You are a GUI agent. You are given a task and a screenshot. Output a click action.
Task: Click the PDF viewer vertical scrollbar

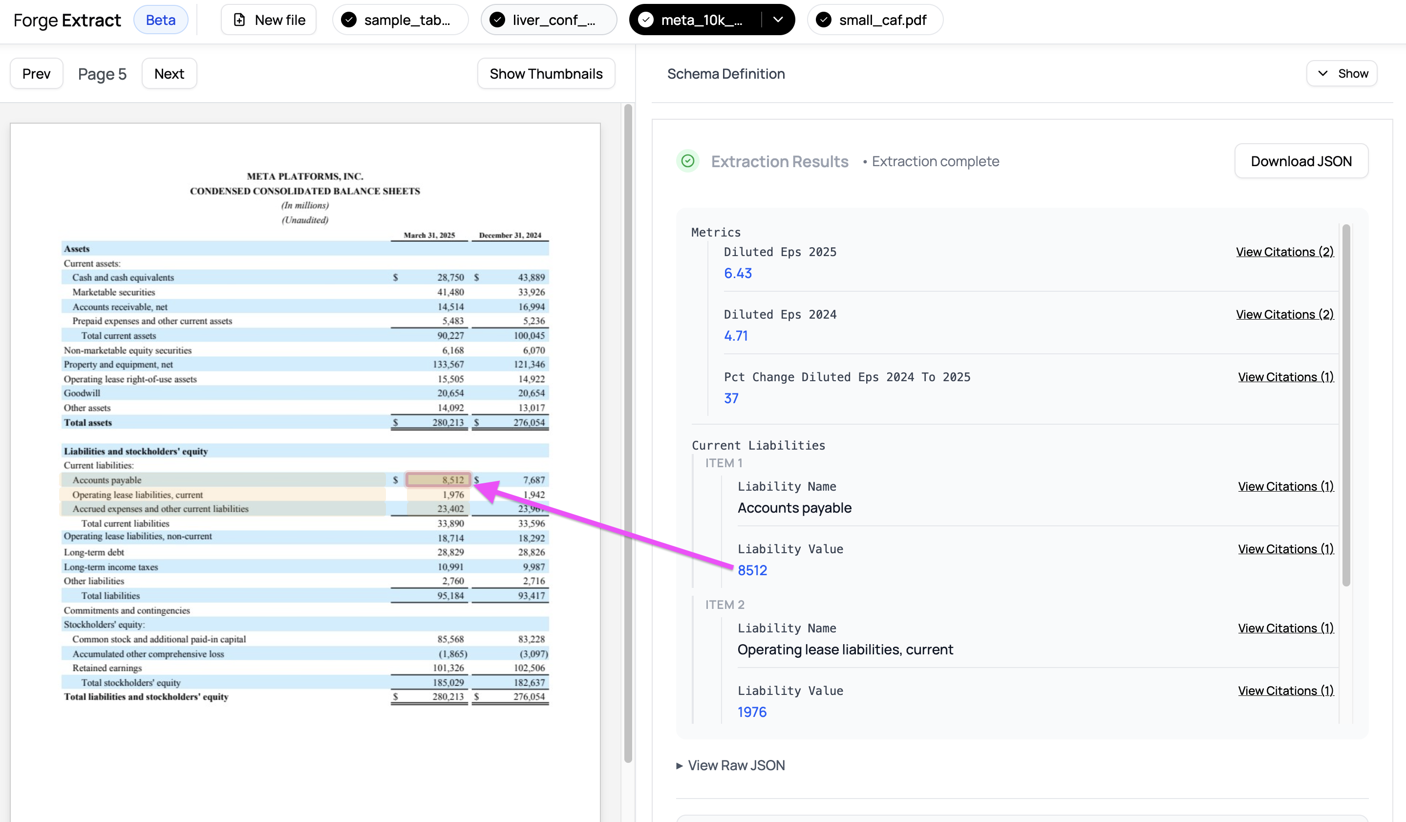point(628,433)
